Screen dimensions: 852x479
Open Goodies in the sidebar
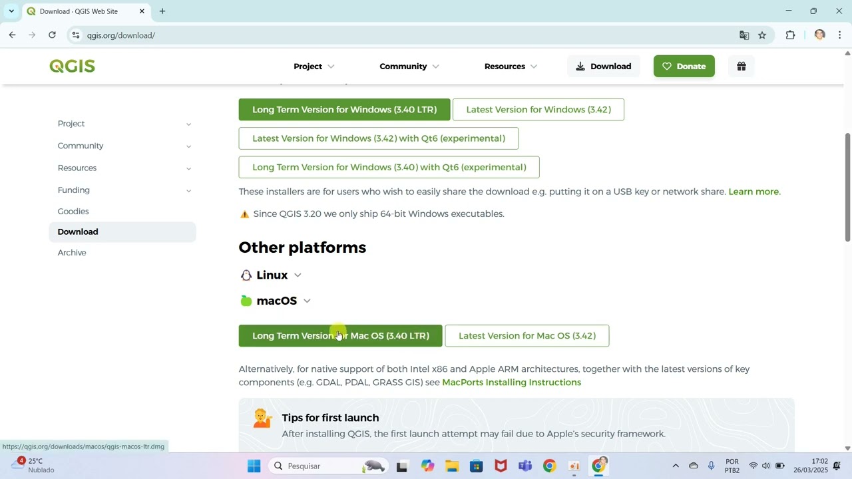pos(73,211)
